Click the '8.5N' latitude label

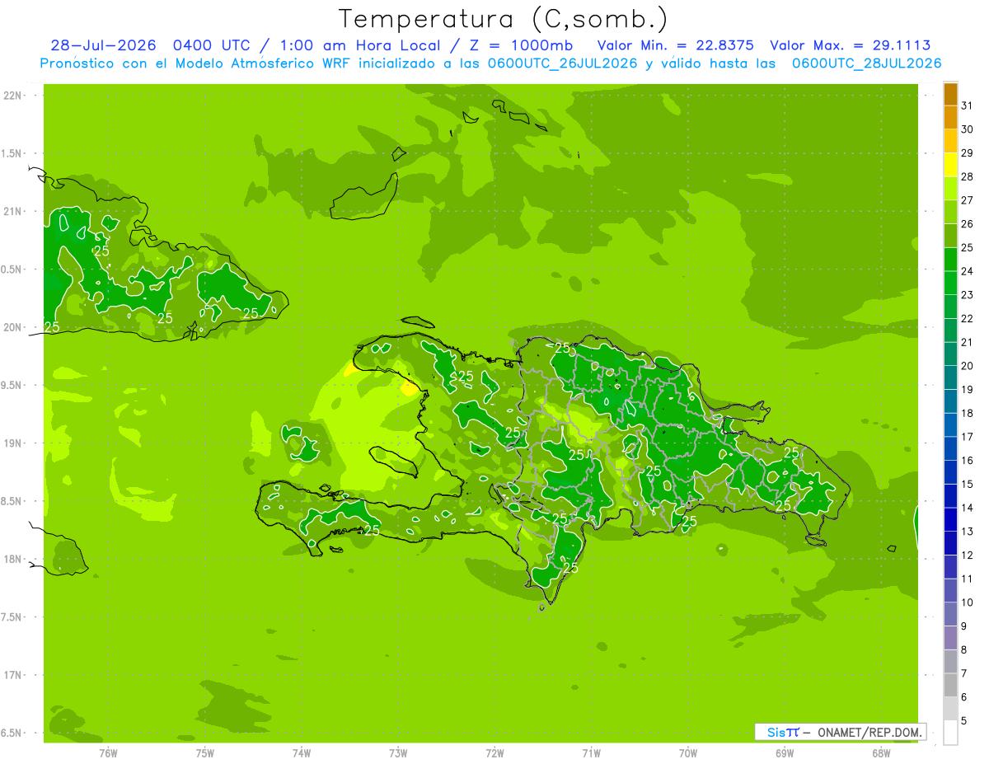coord(12,501)
